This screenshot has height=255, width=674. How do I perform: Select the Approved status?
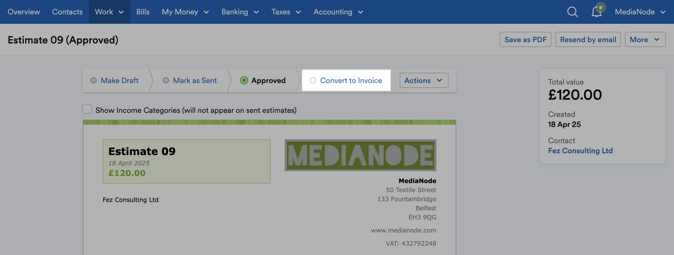coord(263,81)
